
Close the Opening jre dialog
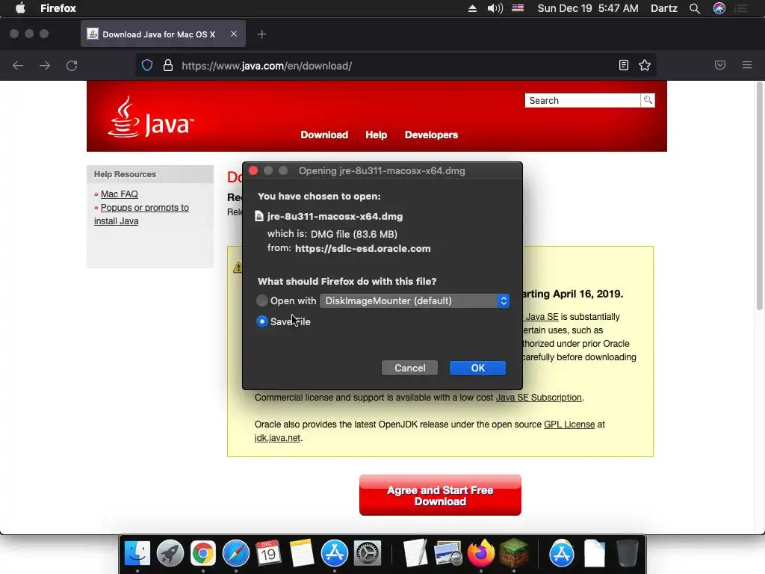(253, 170)
